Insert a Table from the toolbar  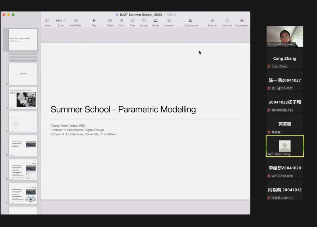tap(110, 21)
